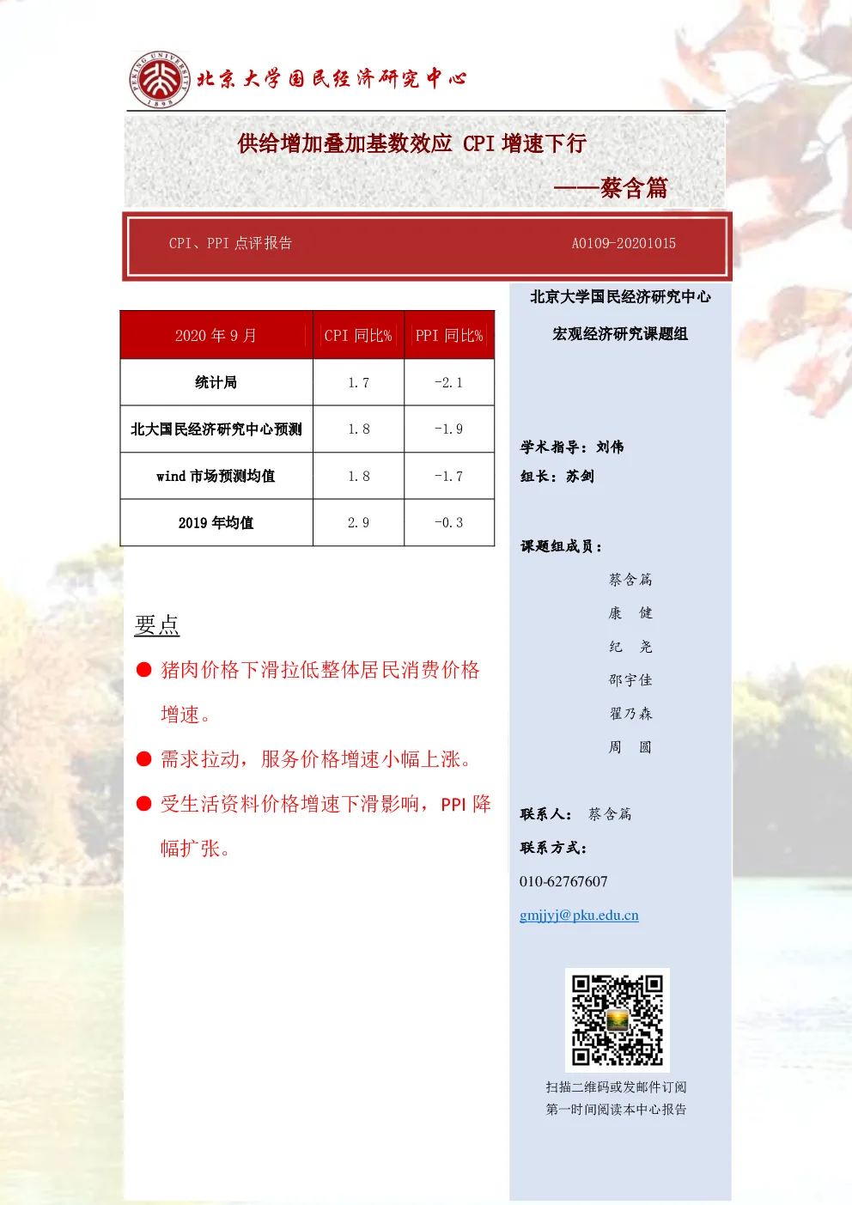Click the CPI 同比% column header
This screenshot has height=1205, width=852.
click(358, 335)
